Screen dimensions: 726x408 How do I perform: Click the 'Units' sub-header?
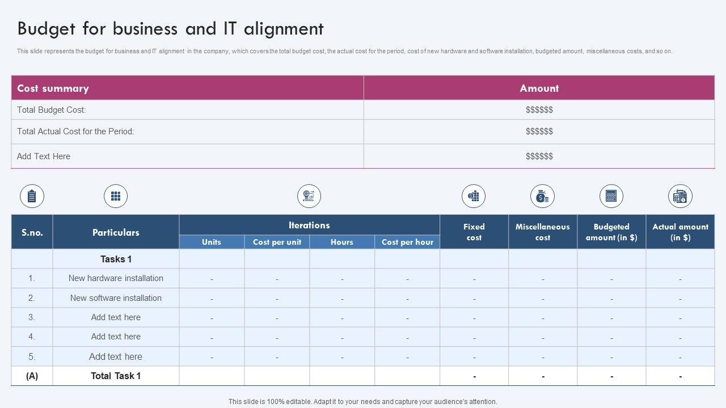pos(212,242)
